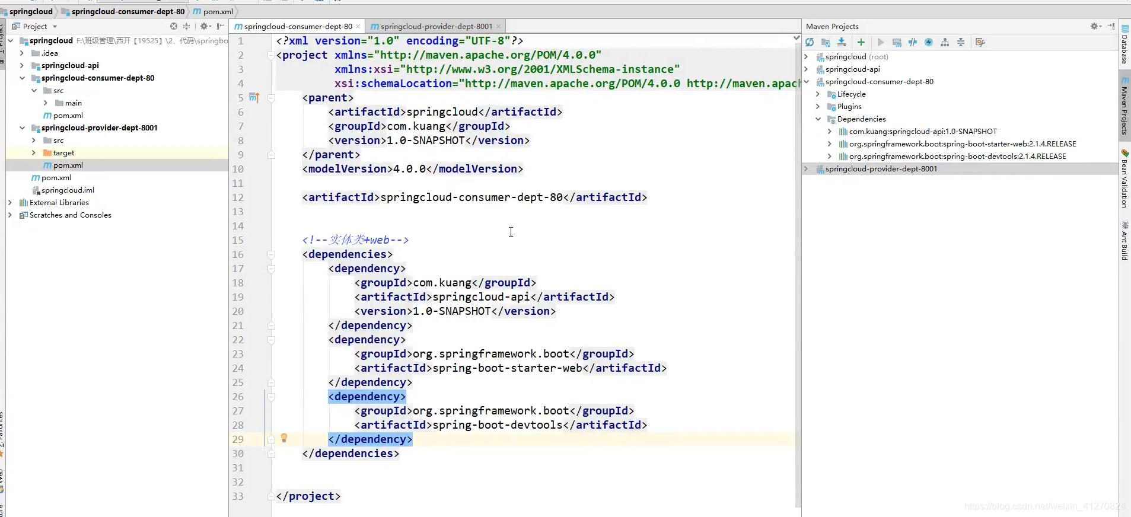Click the parent POM gutter icon on line 5
Viewport: 1131px width, 517px height.
click(254, 97)
